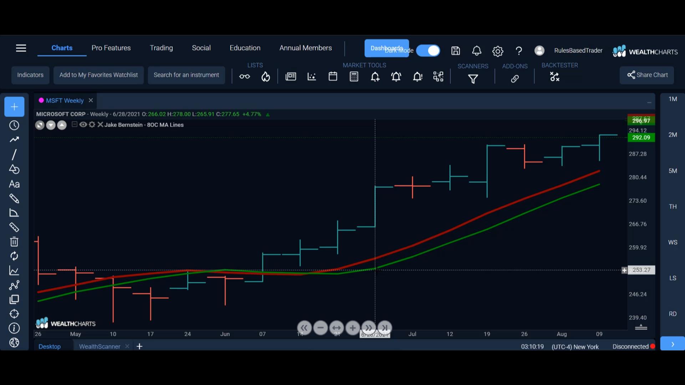Viewport: 685px width, 385px height.
Task: Click the up-arrow indicator panel button
Action: [x=62, y=125]
